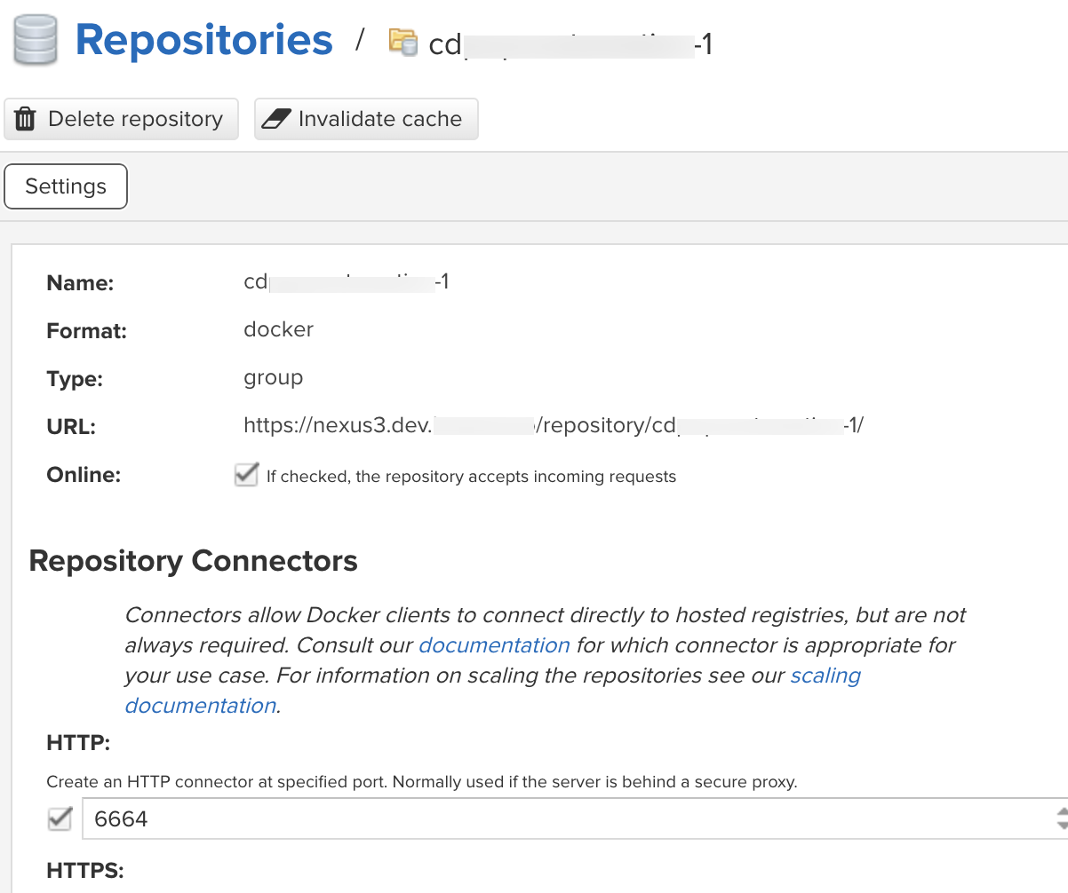Disable the HTTP connector checkbox
The image size is (1068, 893).
pos(60,818)
